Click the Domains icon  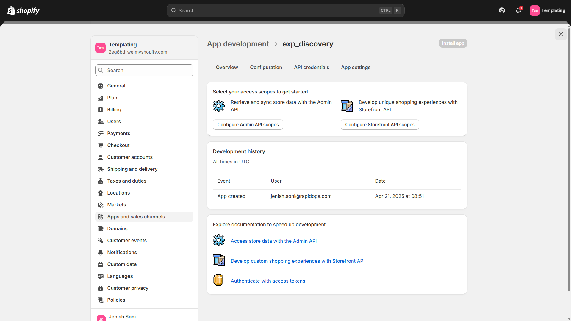point(101,229)
